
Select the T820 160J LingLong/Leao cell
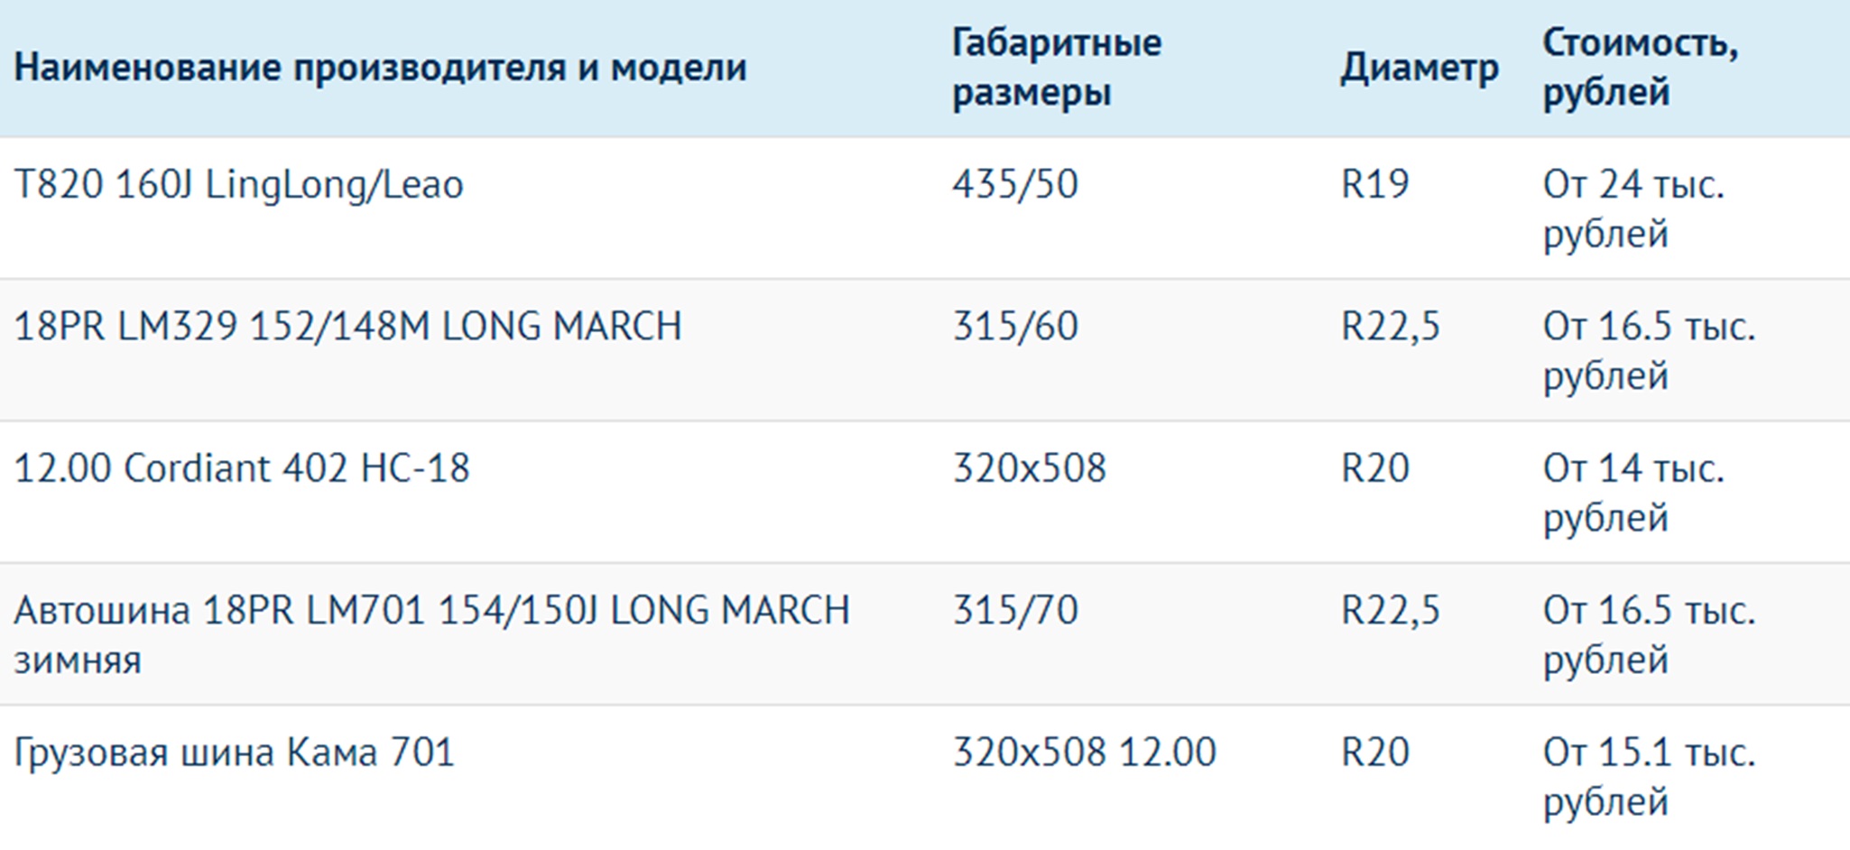pos(239,185)
